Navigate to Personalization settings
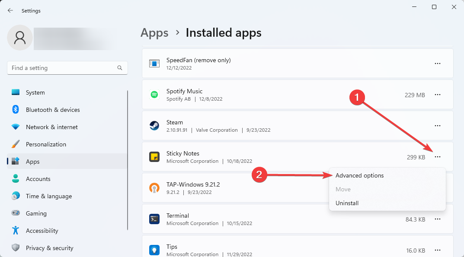 click(x=67, y=144)
